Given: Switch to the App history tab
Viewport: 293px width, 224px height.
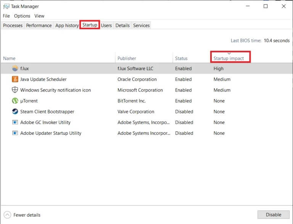Looking at the screenshot, I should tap(67, 26).
